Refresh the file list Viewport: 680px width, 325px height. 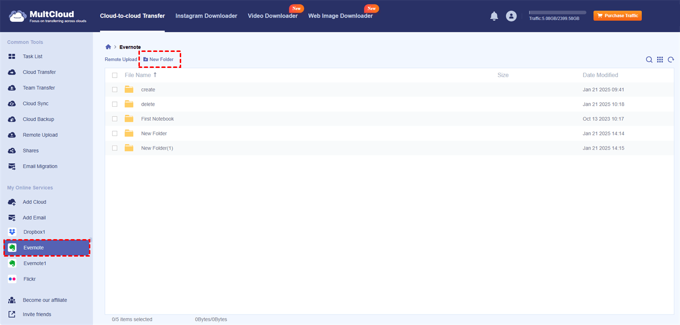(671, 60)
